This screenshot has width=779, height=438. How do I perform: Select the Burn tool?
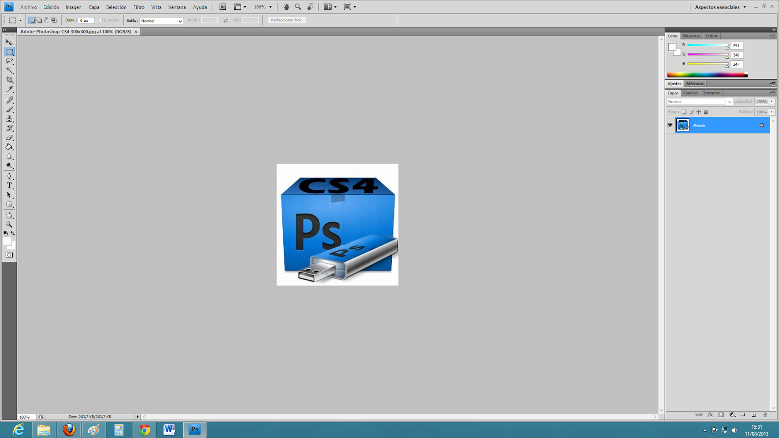(x=9, y=165)
